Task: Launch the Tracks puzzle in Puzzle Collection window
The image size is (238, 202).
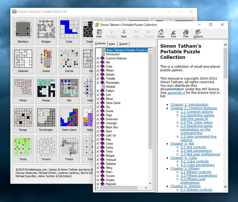Action: pyautogui.click(x=69, y=149)
